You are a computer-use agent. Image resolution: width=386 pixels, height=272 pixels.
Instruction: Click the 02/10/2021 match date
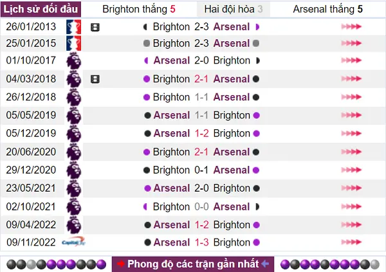coord(31,206)
